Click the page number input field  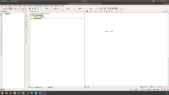pos(105,11)
